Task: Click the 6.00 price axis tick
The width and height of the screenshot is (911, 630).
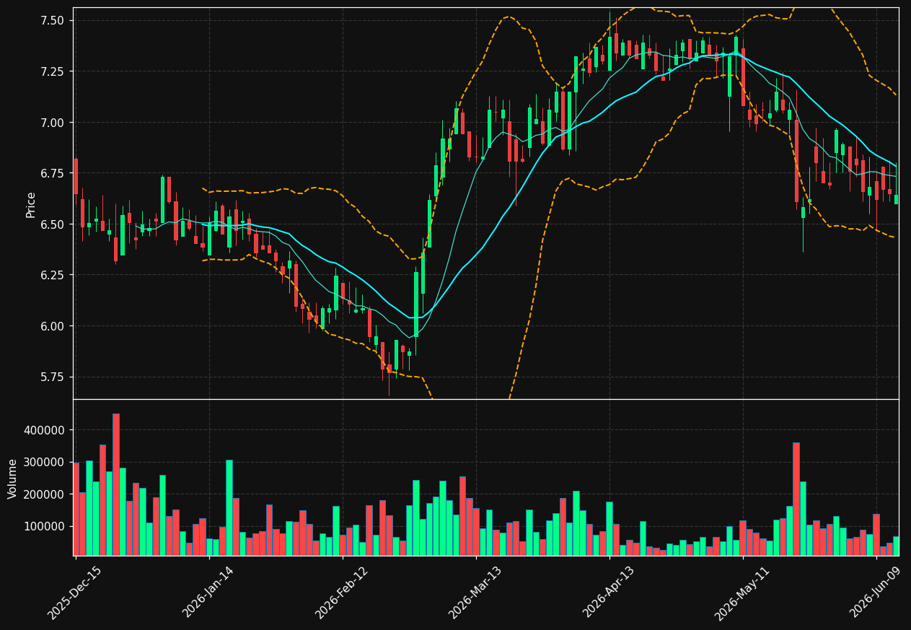Action: click(53, 326)
